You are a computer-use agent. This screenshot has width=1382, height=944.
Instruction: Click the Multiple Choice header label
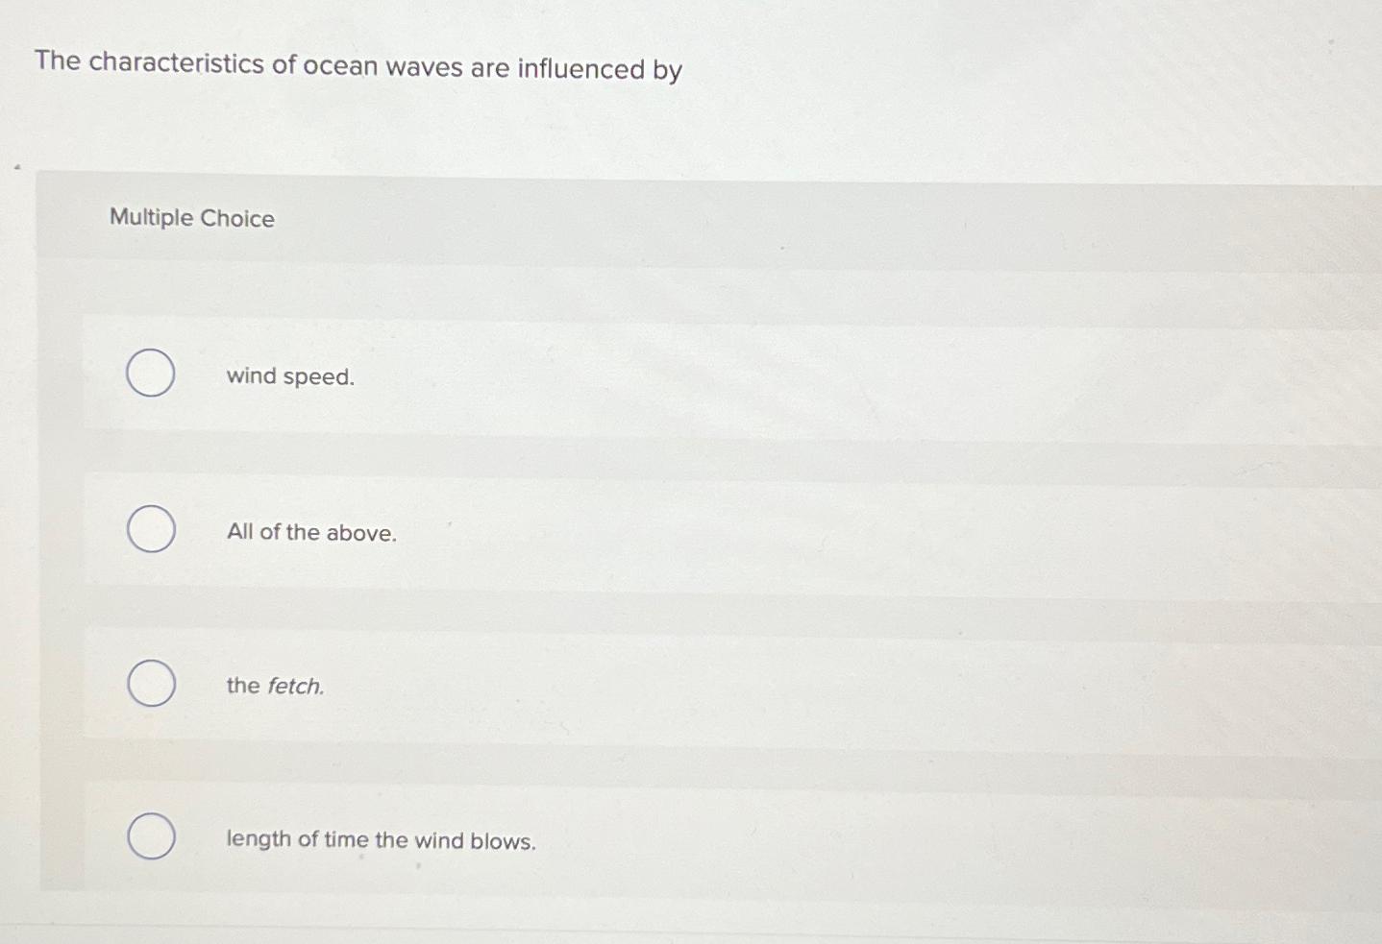(191, 219)
